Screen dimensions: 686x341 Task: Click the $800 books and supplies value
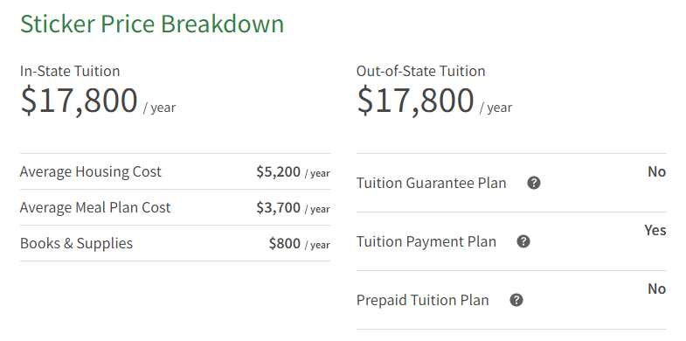point(285,243)
